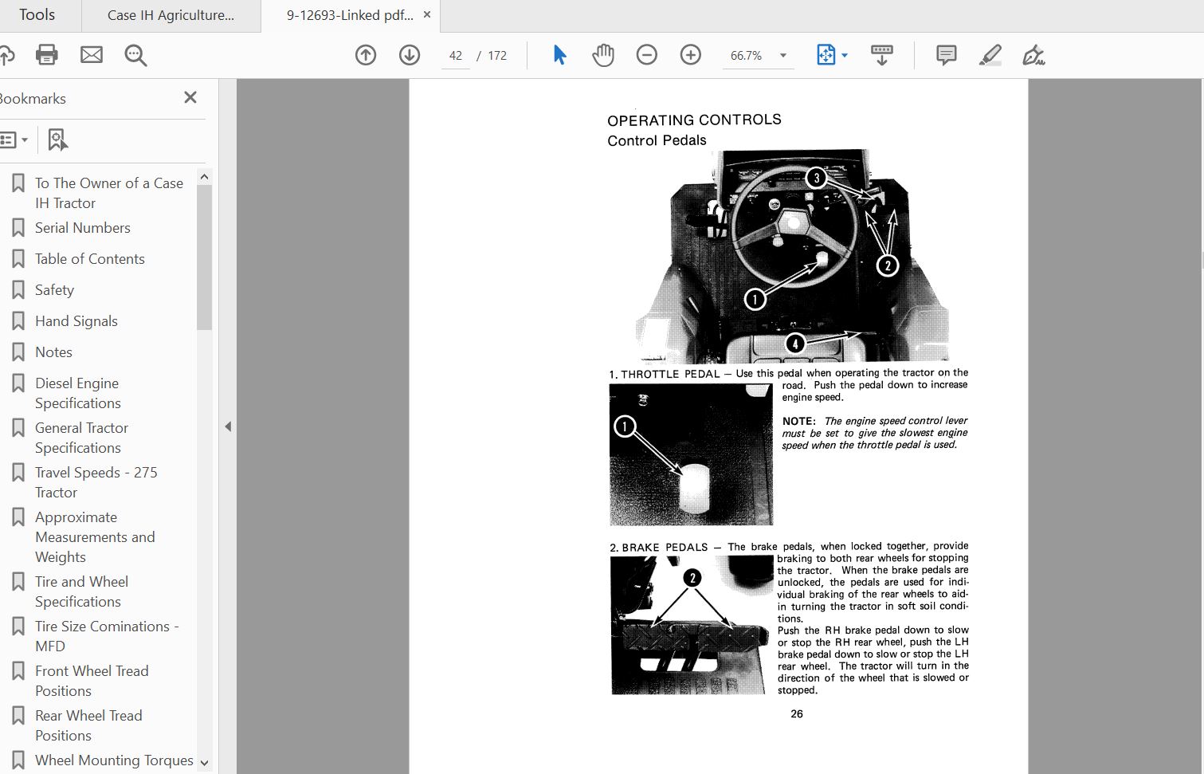The width and height of the screenshot is (1204, 774).
Task: Click bookmark icon beside Notes
Action: (18, 352)
